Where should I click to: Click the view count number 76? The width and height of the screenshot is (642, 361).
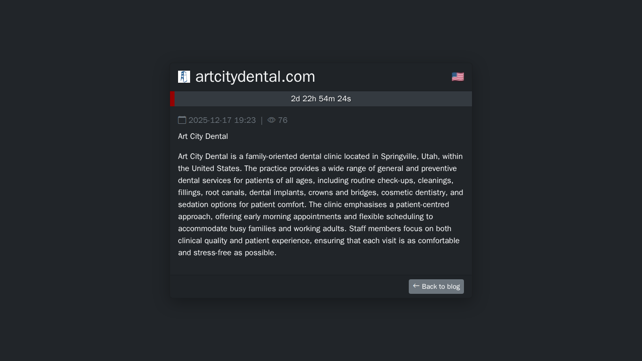coord(283,120)
